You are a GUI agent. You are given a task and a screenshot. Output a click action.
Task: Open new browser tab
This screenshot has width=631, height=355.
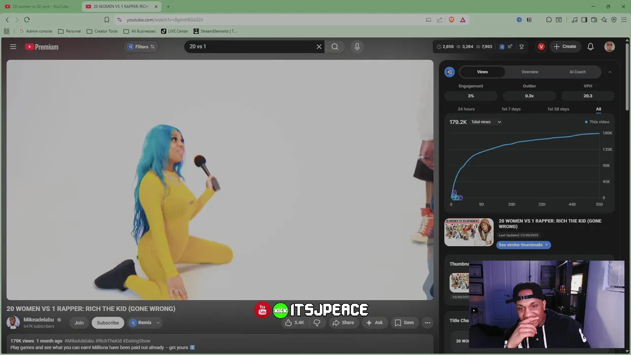pyautogui.click(x=168, y=6)
